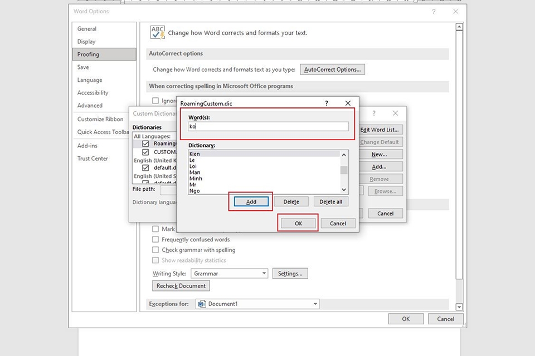Enable Check grammar with spelling

(155, 250)
